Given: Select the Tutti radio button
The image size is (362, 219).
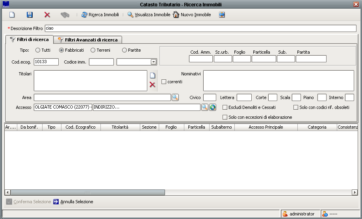Looking at the screenshot, I should tap(38, 51).
